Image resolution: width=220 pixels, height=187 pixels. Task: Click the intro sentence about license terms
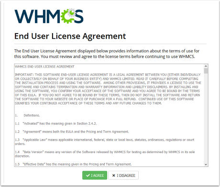(107, 54)
